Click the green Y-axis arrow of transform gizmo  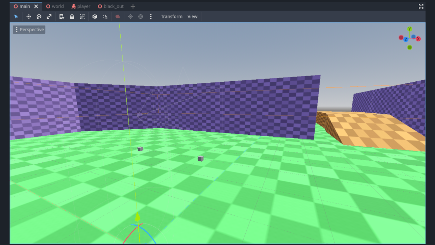pyautogui.click(x=137, y=217)
